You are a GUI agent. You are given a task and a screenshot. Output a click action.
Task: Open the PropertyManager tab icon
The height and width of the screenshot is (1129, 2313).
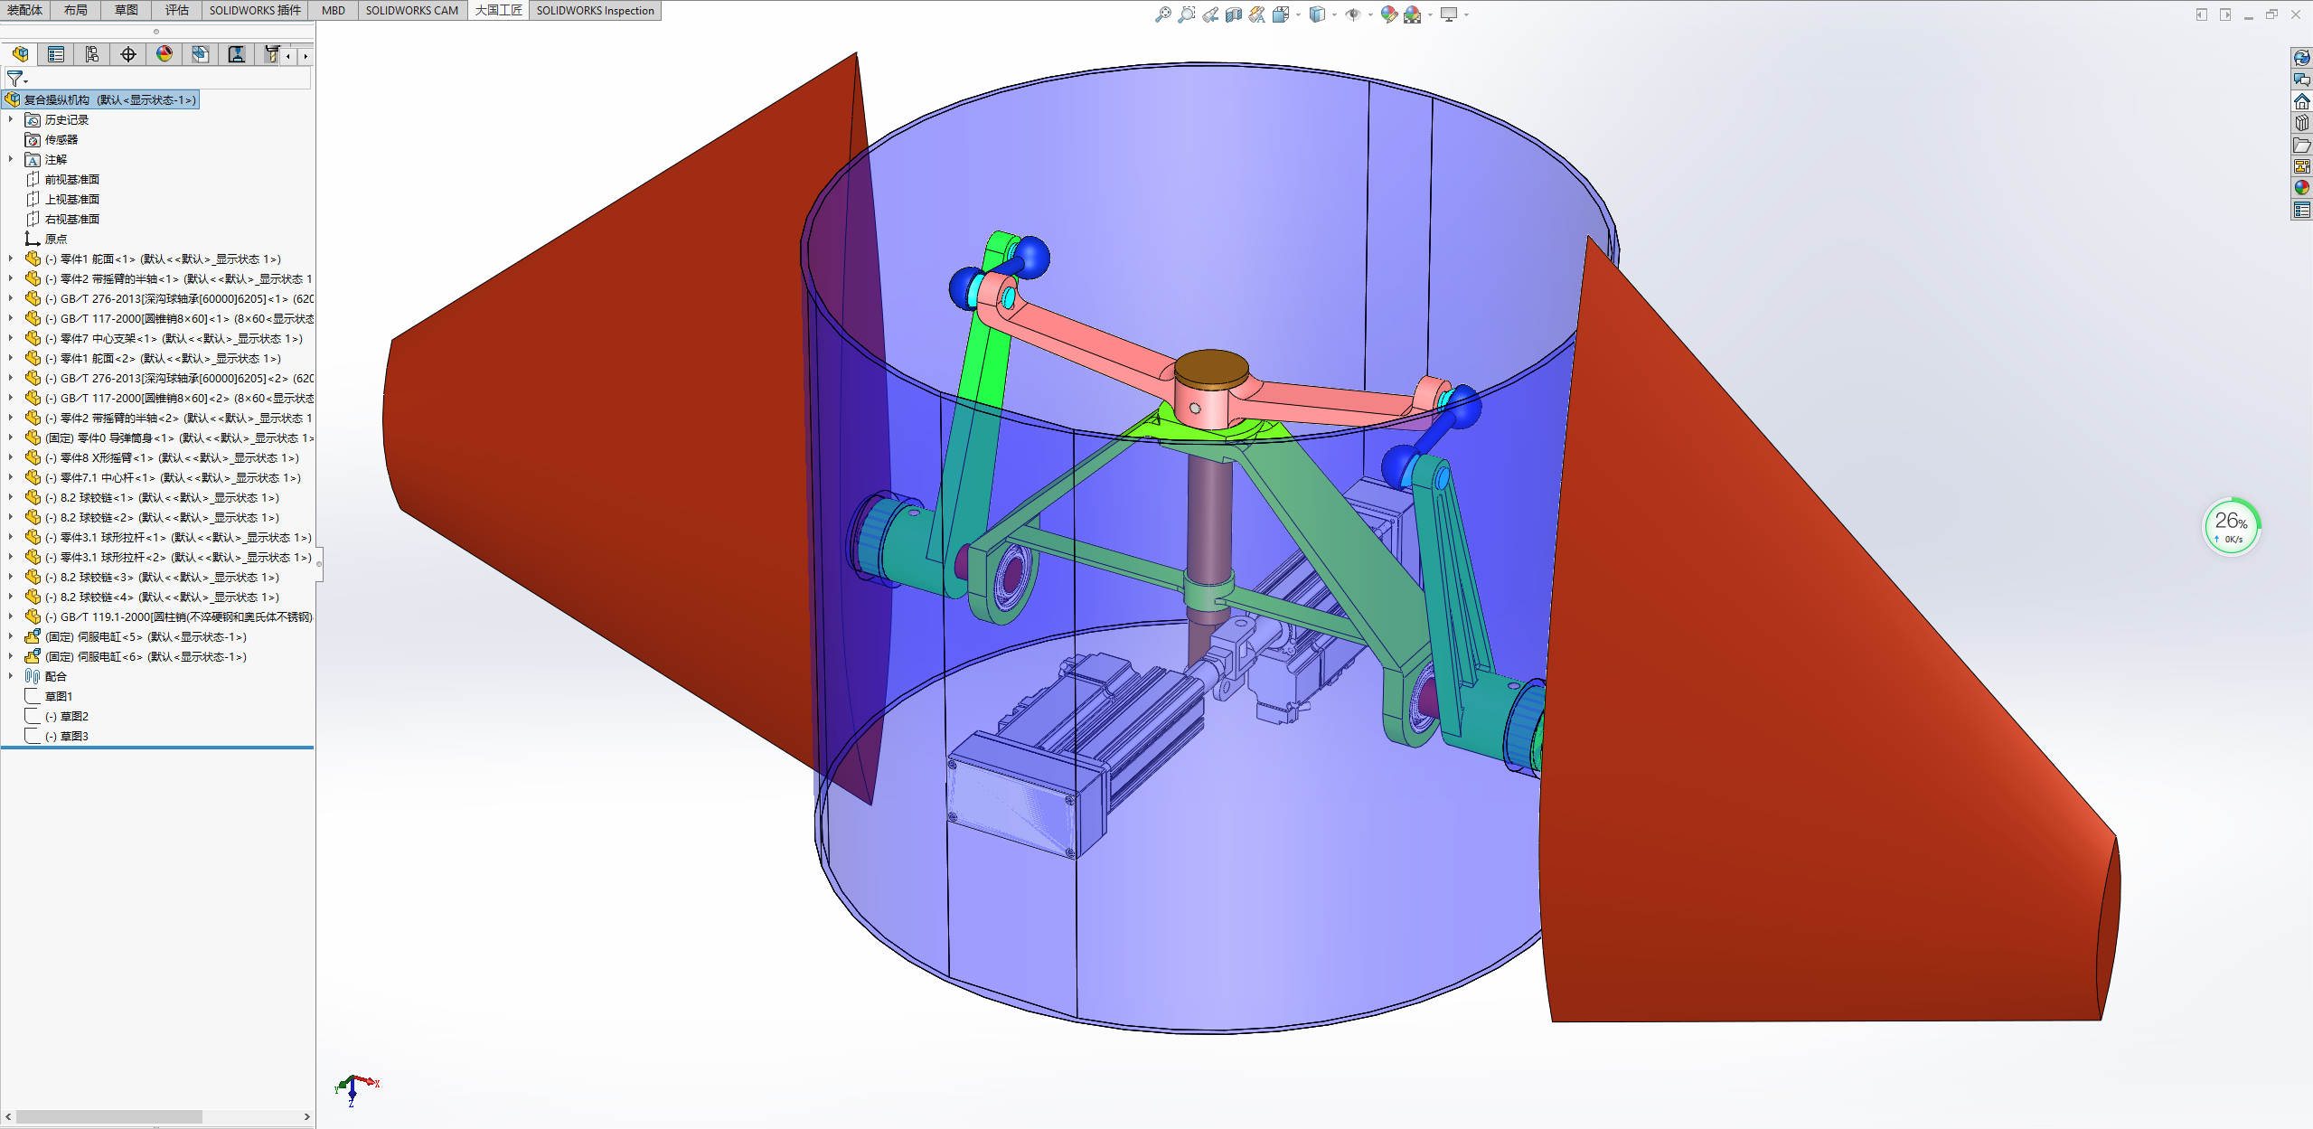click(56, 55)
